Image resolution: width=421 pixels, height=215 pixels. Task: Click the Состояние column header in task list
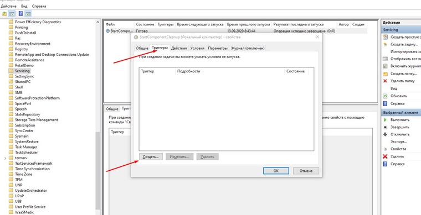(x=145, y=24)
